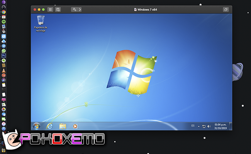Click the Show desktop strip on taskbar
The image size is (251, 154).
pyautogui.click(x=231, y=126)
